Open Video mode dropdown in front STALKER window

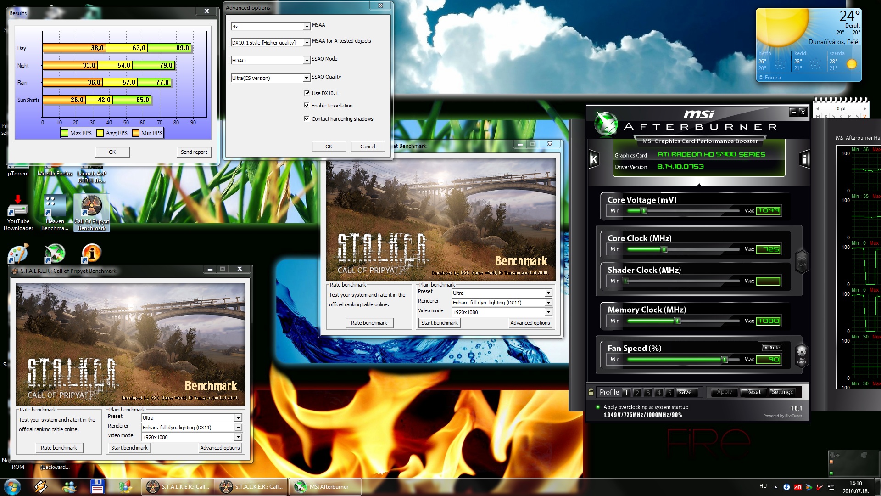coord(238,437)
